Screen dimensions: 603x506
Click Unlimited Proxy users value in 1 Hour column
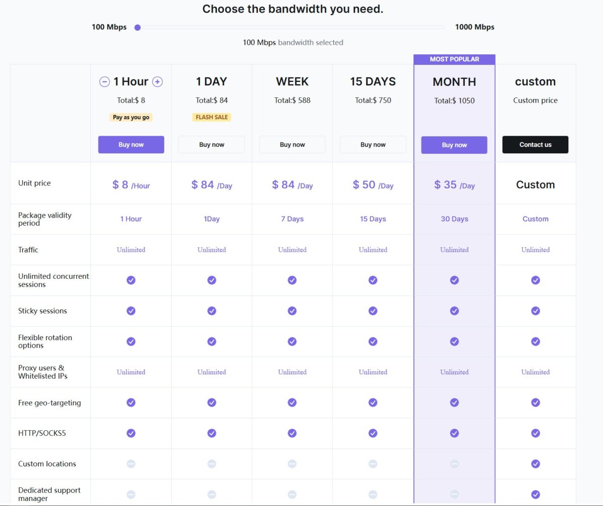pos(131,372)
